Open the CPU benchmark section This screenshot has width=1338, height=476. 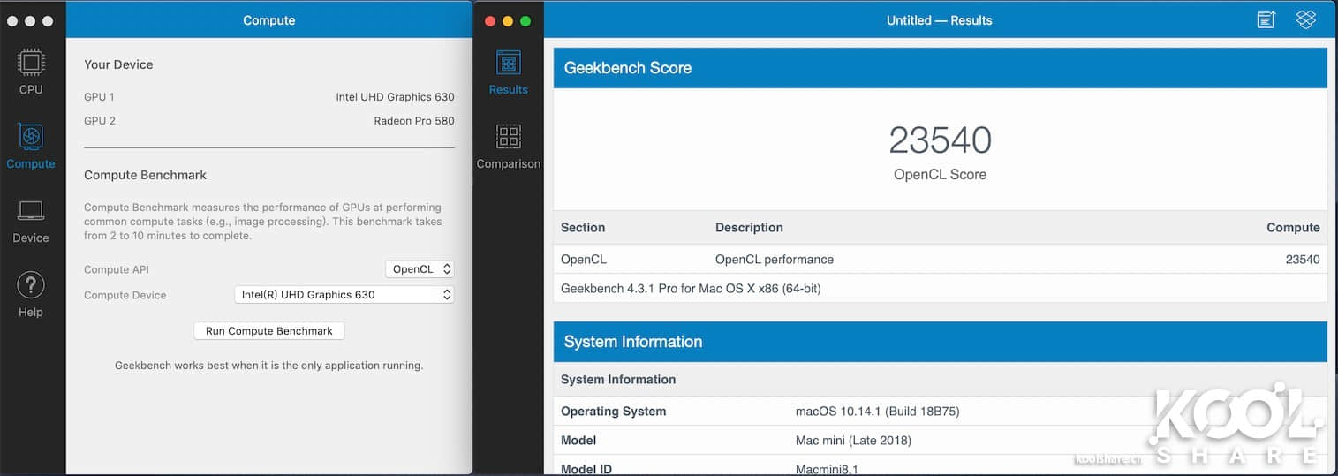coord(31,72)
